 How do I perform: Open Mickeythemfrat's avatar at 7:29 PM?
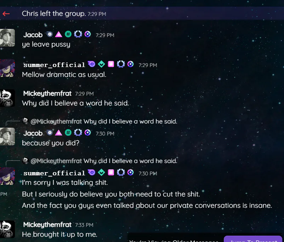click(7, 98)
